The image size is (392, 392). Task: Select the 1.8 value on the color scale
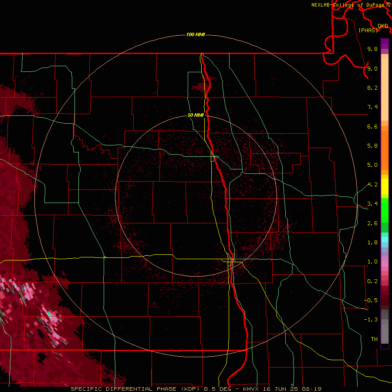pyautogui.click(x=372, y=243)
